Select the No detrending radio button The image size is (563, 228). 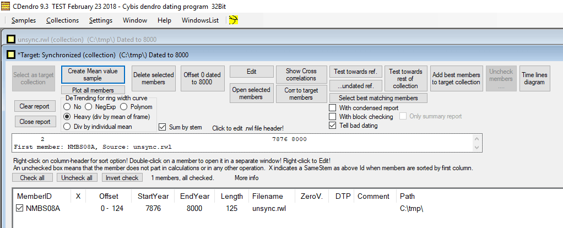67,107
